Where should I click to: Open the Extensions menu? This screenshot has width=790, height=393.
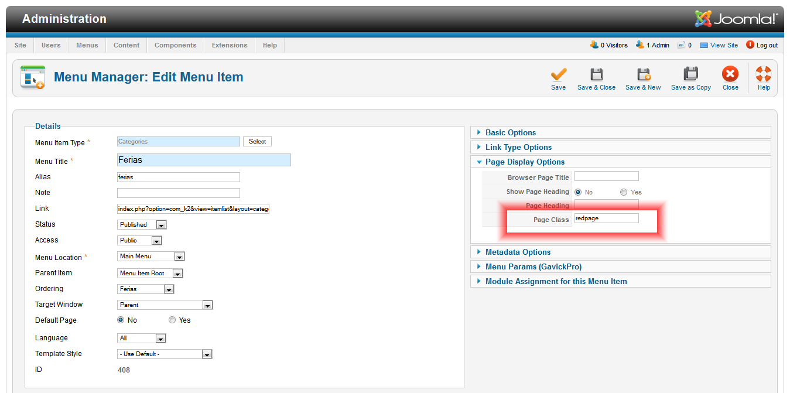coord(230,45)
